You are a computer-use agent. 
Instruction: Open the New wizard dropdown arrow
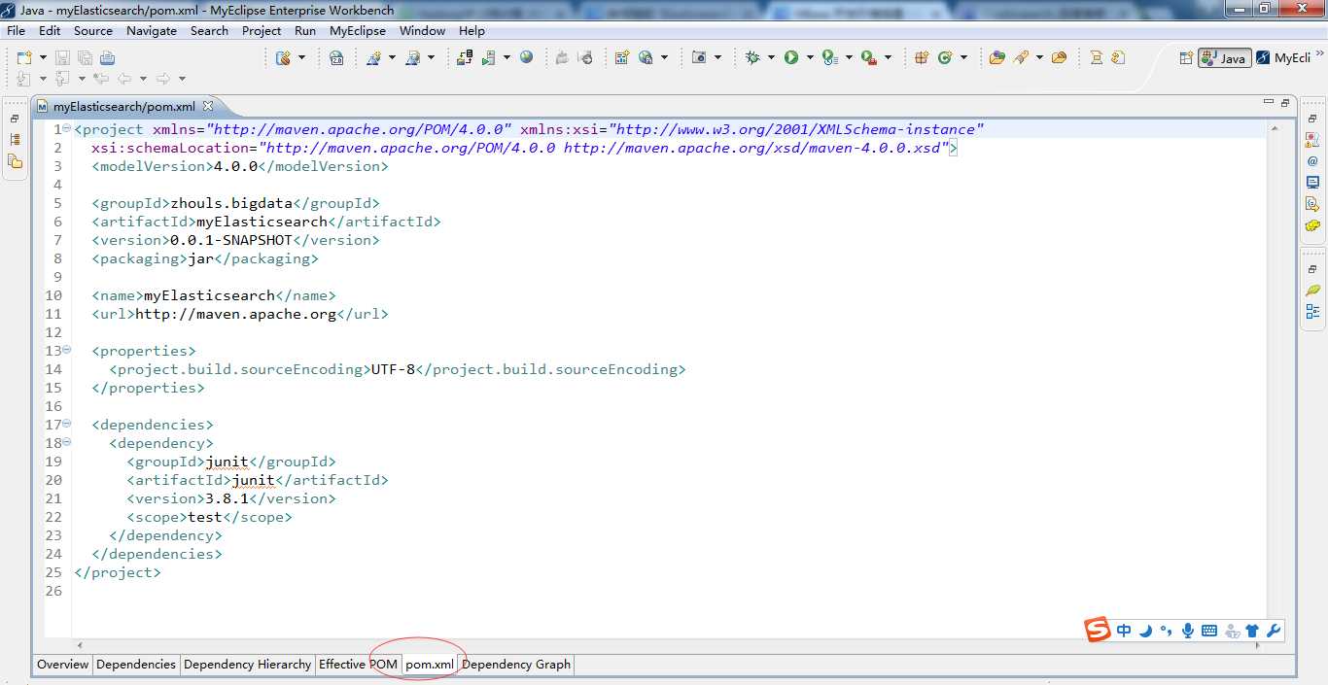pyautogui.click(x=41, y=58)
